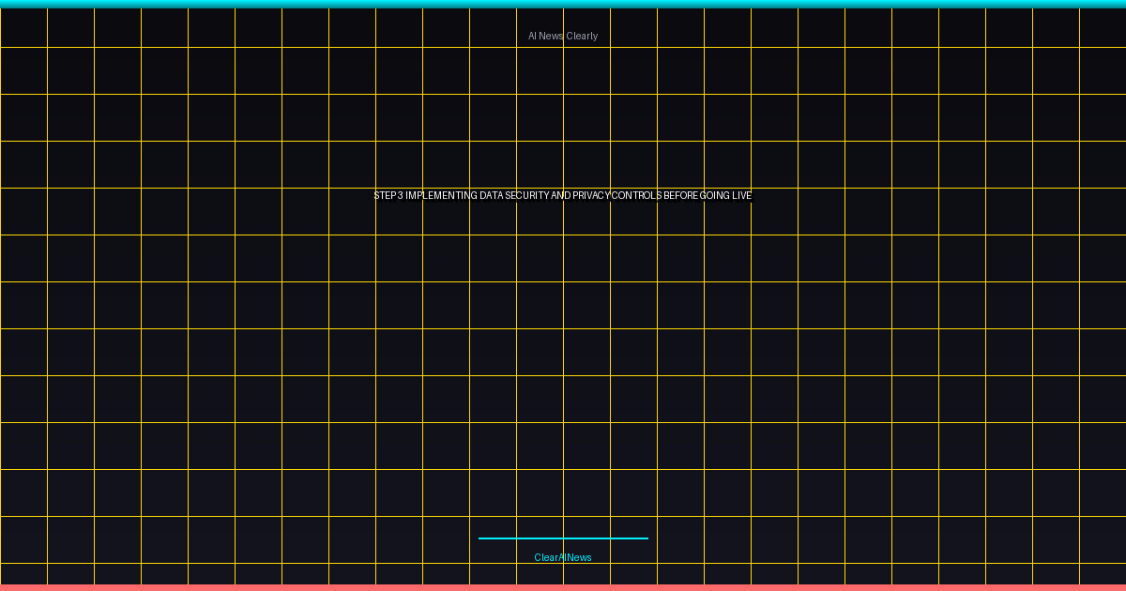Click the 'AI News Clearly' header text

(x=563, y=36)
